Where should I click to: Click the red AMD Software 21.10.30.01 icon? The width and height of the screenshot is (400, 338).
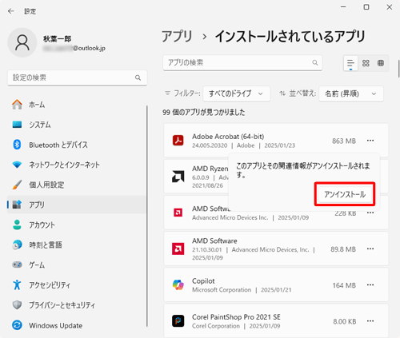178,249
